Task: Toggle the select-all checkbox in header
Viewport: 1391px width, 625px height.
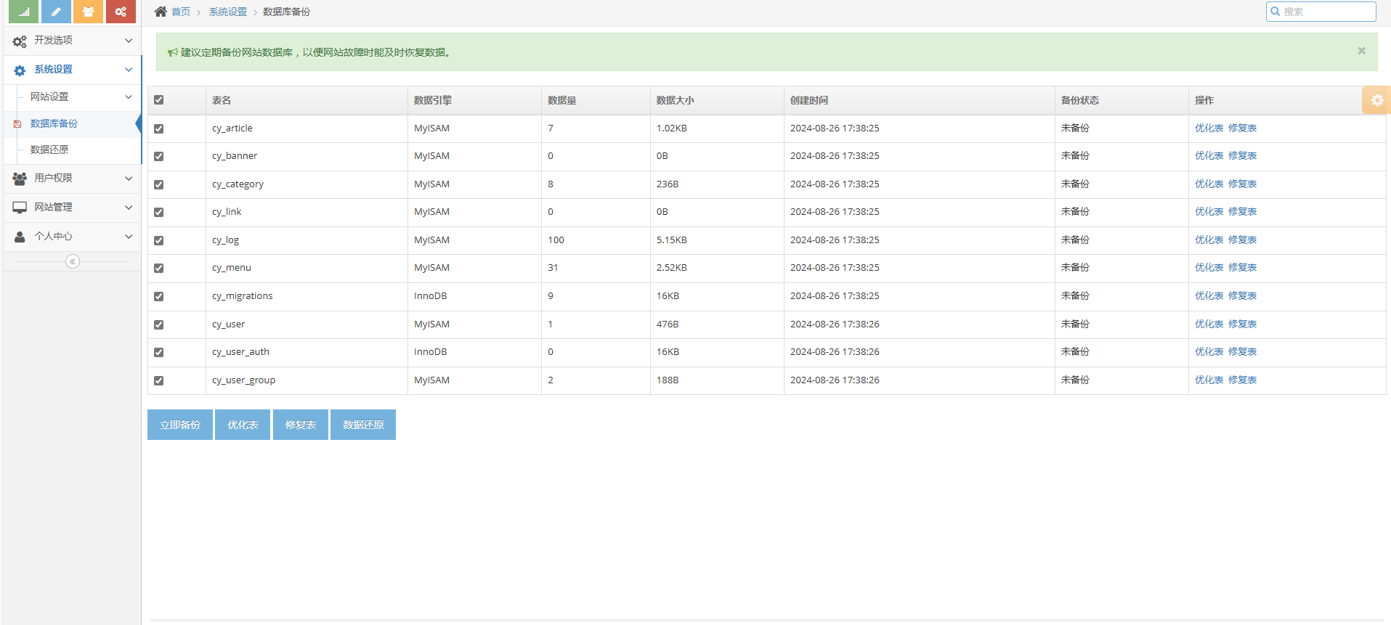Action: 158,100
